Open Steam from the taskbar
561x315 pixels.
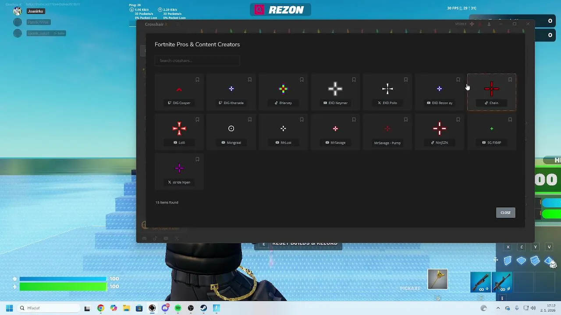[x=203, y=308]
